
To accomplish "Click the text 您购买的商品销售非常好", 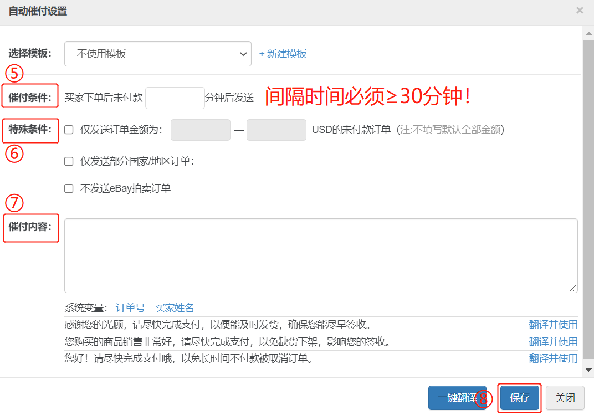I will (x=118, y=341).
